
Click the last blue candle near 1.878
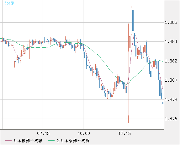(163, 103)
